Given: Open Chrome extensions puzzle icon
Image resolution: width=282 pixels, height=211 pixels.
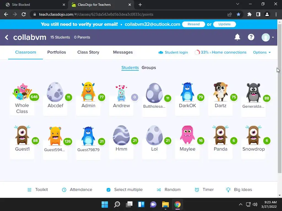Looking at the screenshot, I should pyautogui.click(x=250, y=14).
